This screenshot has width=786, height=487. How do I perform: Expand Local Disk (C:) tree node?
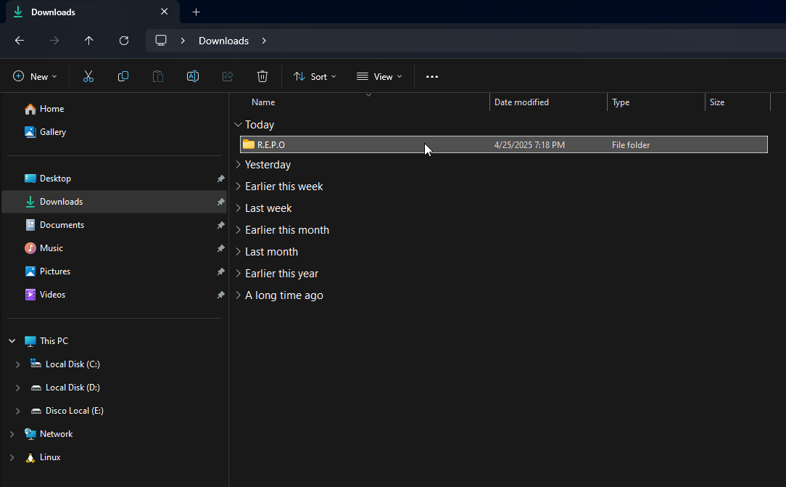(x=18, y=364)
